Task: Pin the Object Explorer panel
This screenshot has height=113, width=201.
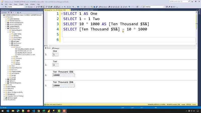Action: [x=40, y=10]
